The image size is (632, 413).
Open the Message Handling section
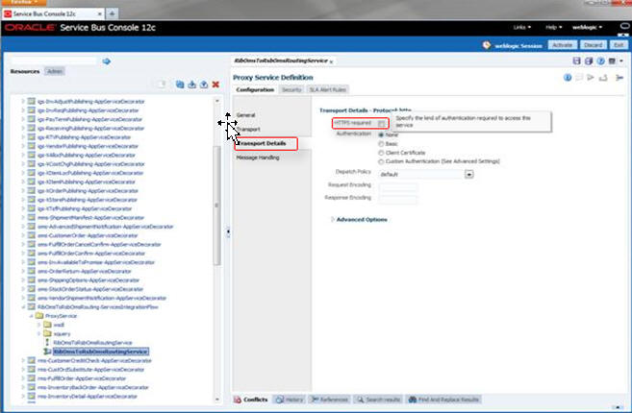(258, 158)
